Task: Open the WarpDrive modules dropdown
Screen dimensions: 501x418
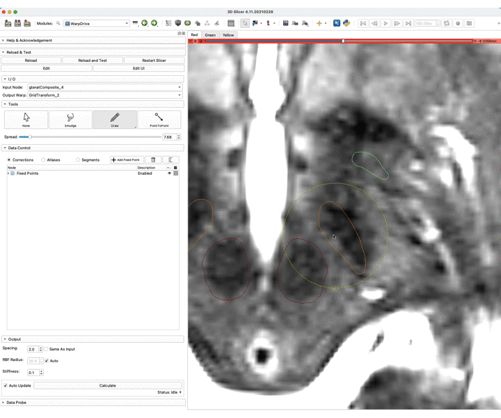Action: coord(97,23)
